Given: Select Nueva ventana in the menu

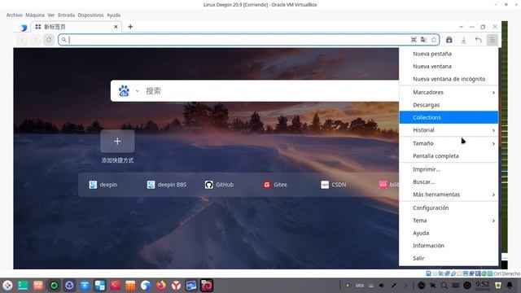Looking at the screenshot, I should pyautogui.click(x=449, y=66).
